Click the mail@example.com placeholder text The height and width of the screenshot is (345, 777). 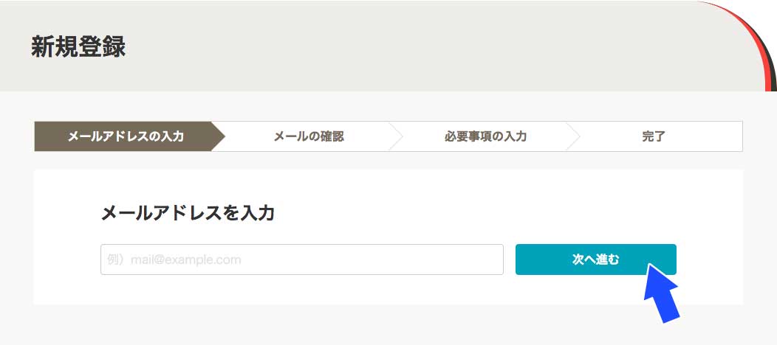[x=186, y=260]
